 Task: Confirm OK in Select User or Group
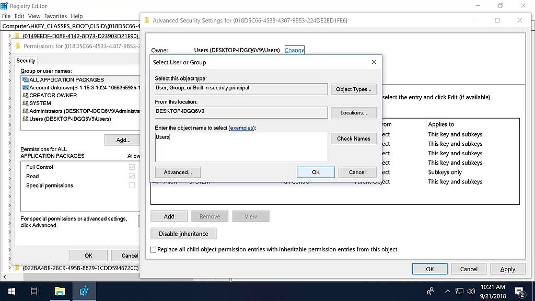(x=316, y=172)
